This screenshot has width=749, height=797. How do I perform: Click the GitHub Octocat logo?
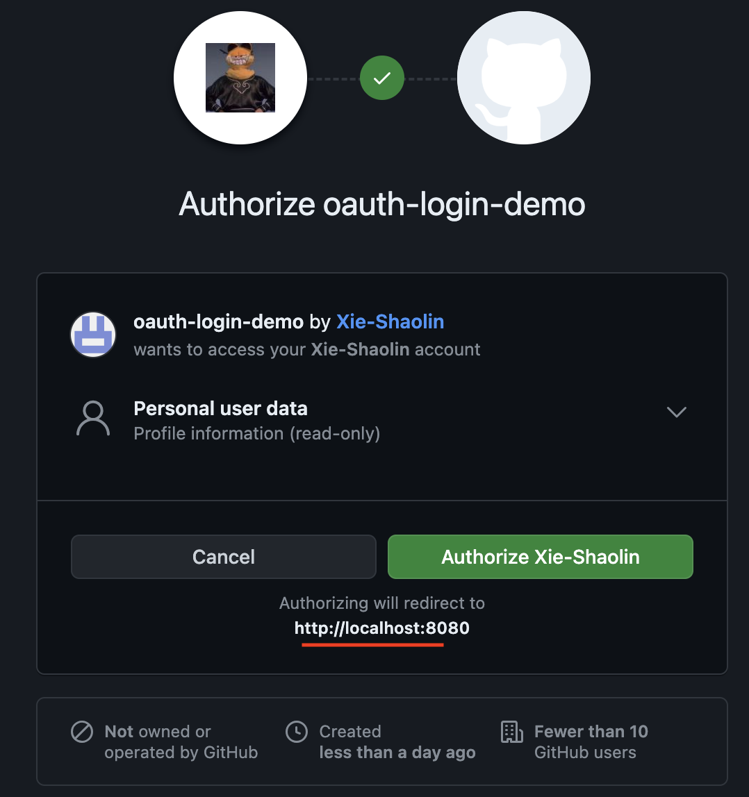(524, 78)
